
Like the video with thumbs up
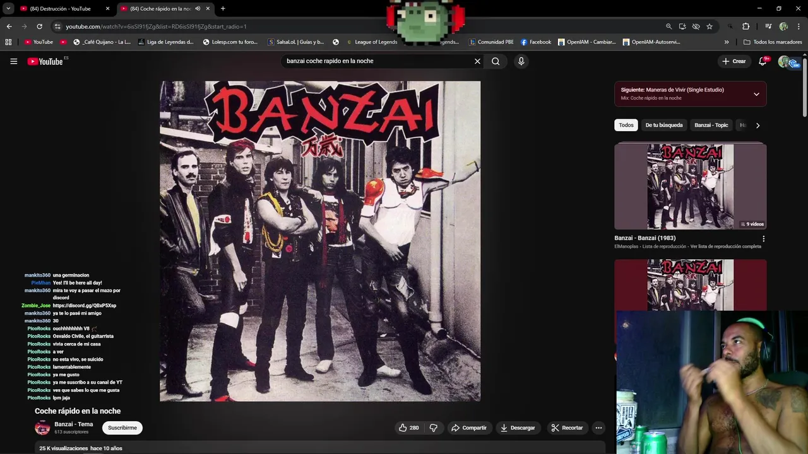(x=408, y=428)
